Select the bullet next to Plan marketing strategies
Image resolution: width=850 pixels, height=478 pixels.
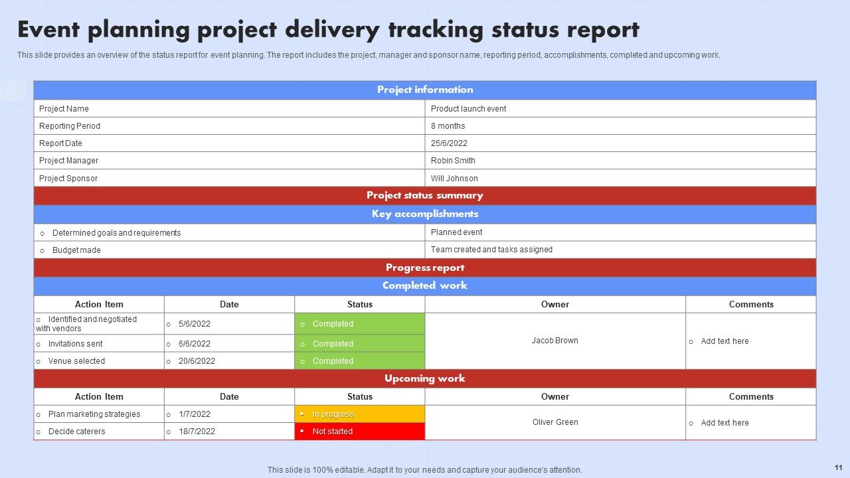coord(39,414)
